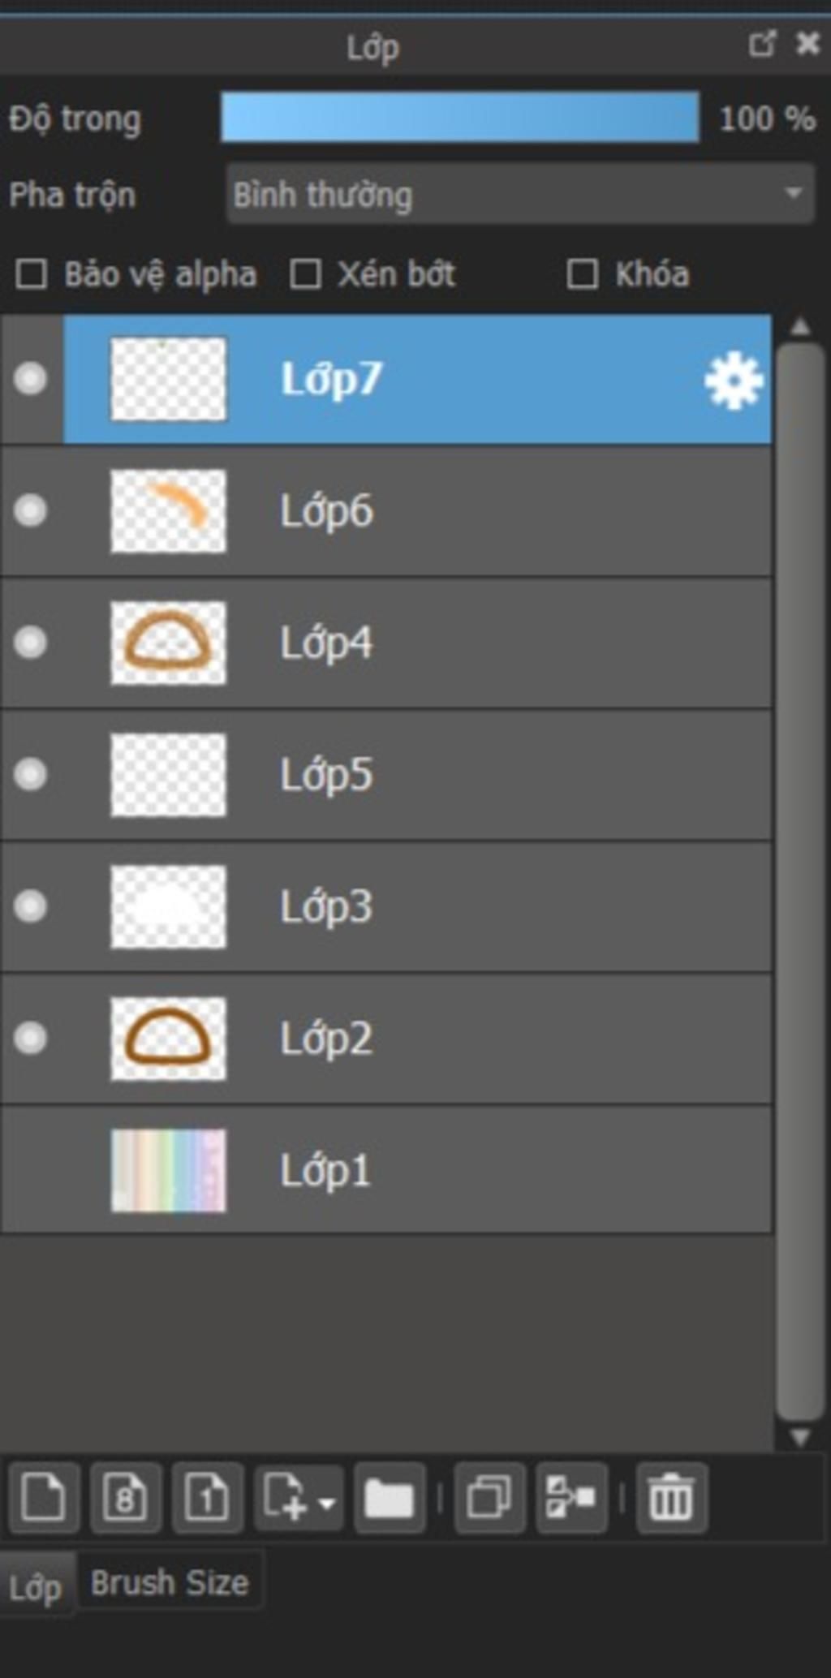Undock the Lớp panel
831x1678 pixels.
[761, 44]
